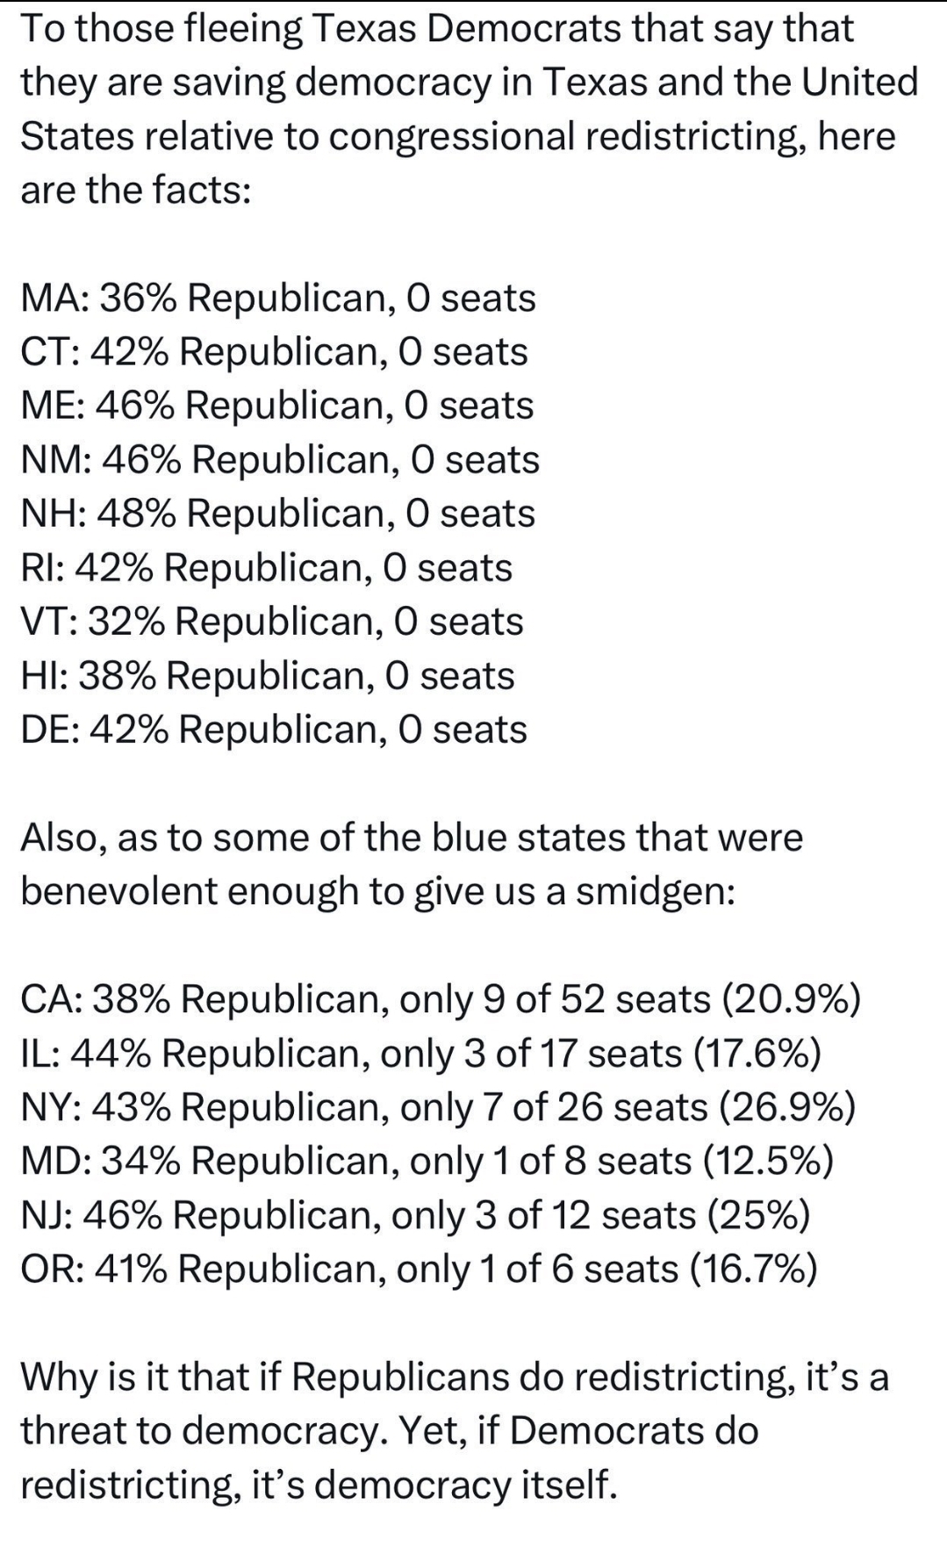947x1547 pixels.
Task: Tap the NM: 46% Republican line
Action: tap(280, 460)
